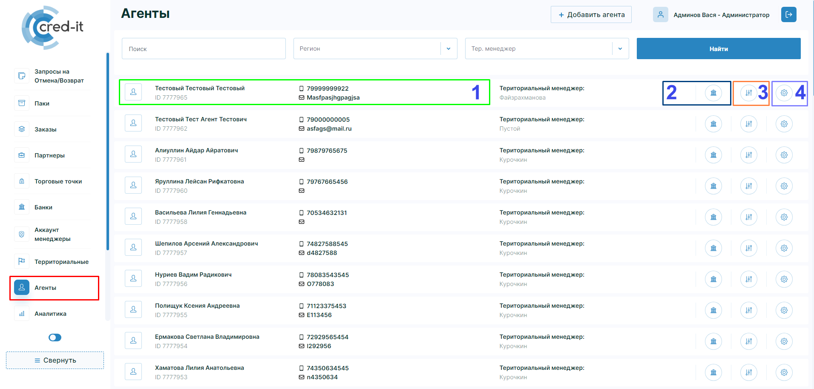Open bank icon for agent ID 7777962

pos(713,124)
